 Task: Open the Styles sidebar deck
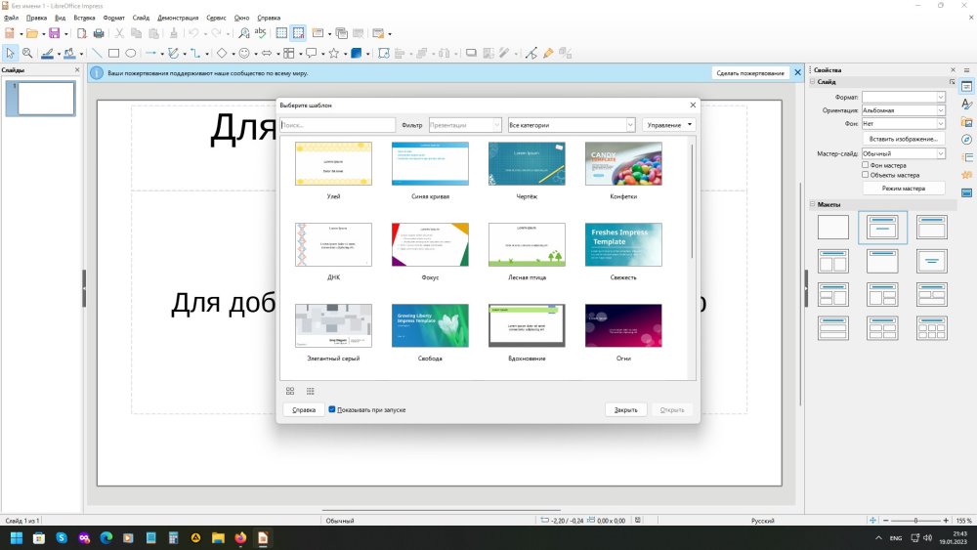click(966, 105)
